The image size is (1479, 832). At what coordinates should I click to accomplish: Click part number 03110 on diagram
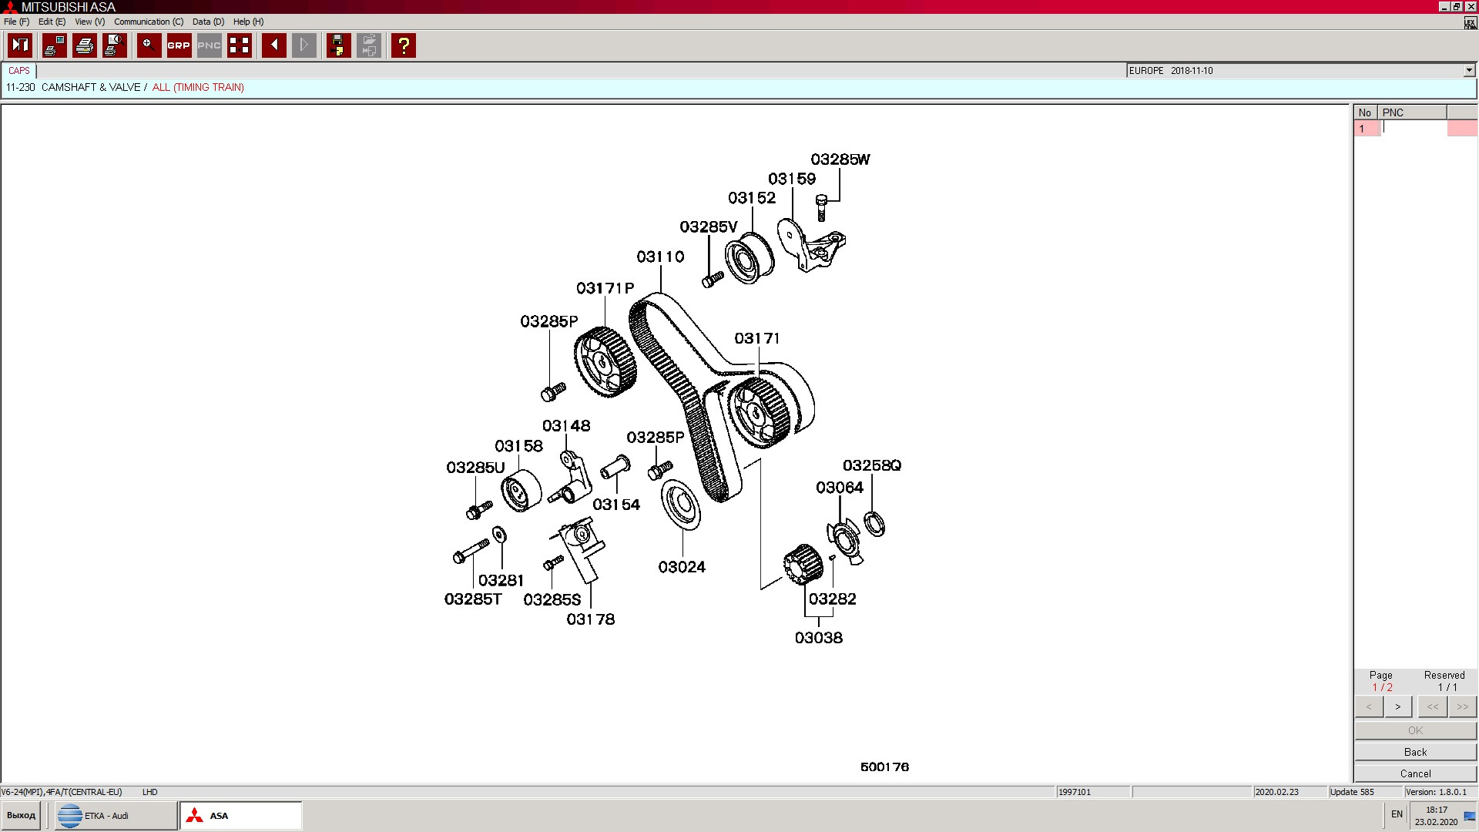[660, 257]
